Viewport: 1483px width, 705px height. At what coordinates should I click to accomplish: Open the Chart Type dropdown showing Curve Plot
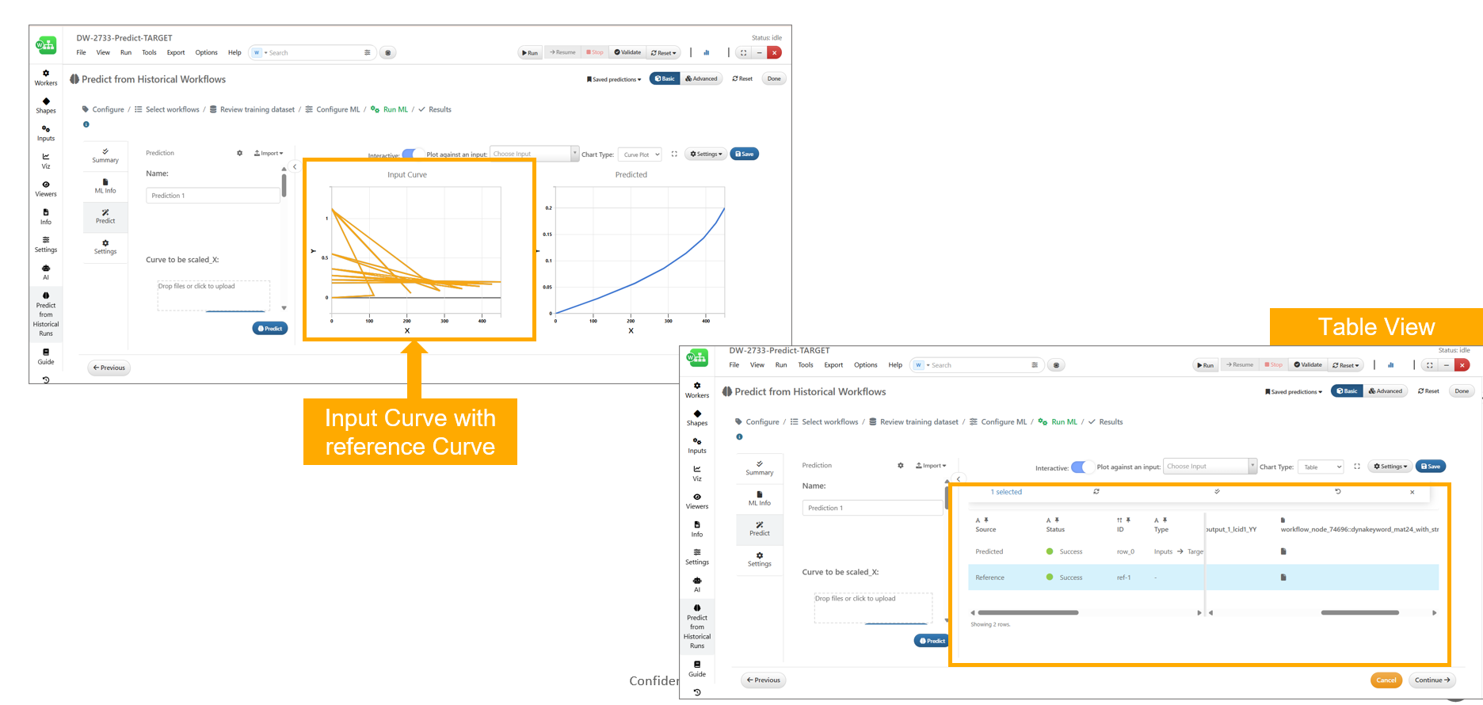point(640,154)
